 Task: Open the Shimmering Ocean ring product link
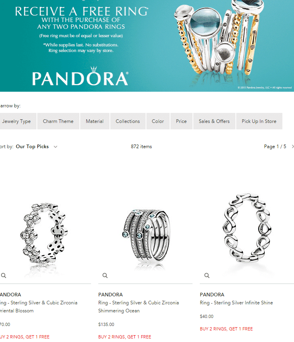pos(138,307)
